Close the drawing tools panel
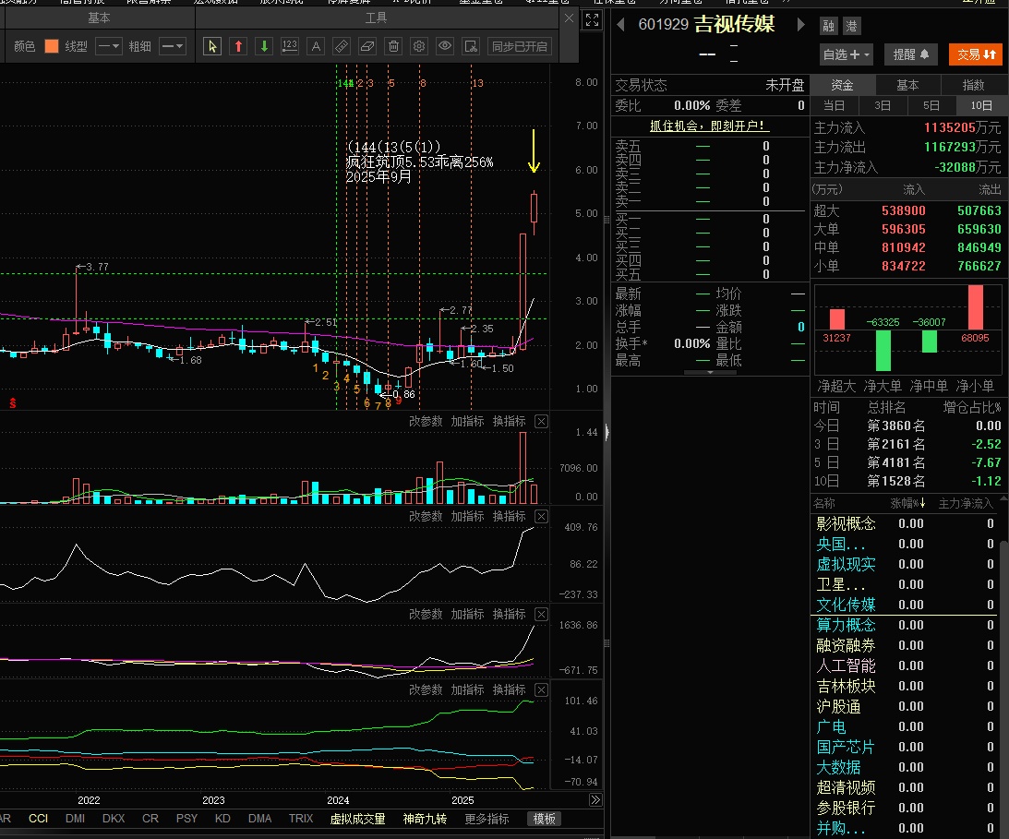 click(569, 18)
